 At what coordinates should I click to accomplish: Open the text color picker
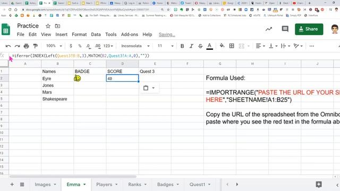pos(209,46)
